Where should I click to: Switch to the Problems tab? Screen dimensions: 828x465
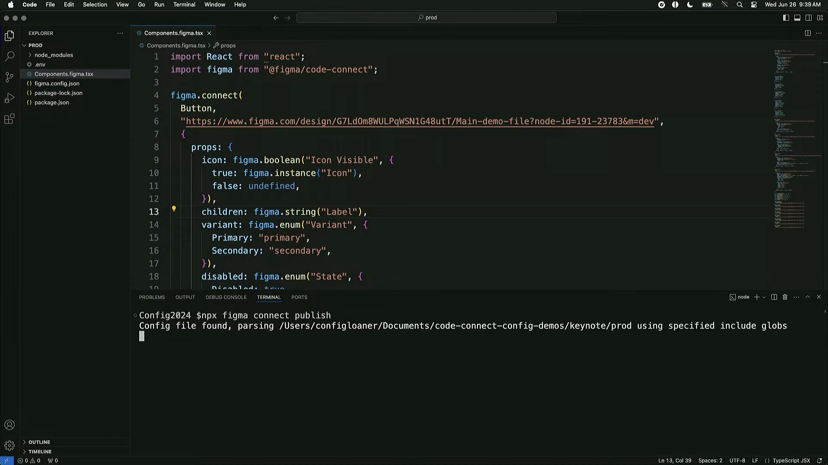(152, 297)
